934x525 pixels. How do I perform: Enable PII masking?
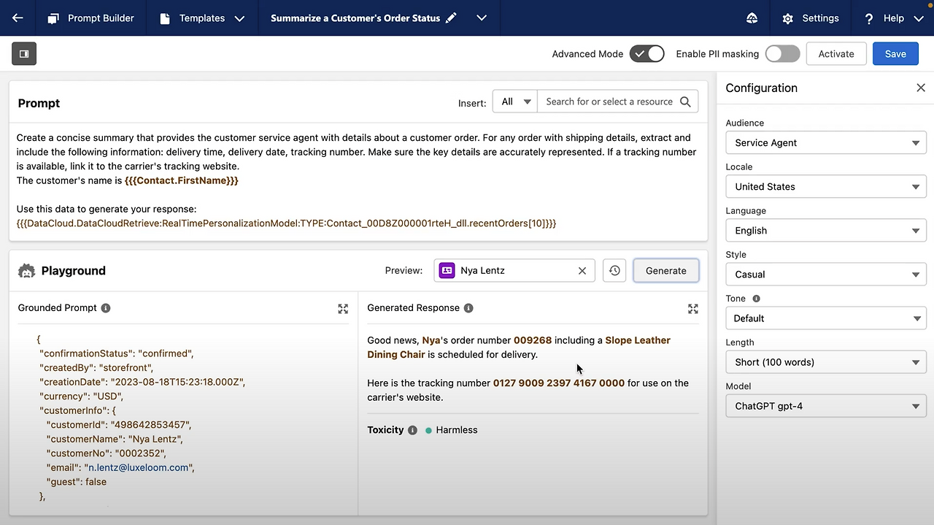(782, 53)
